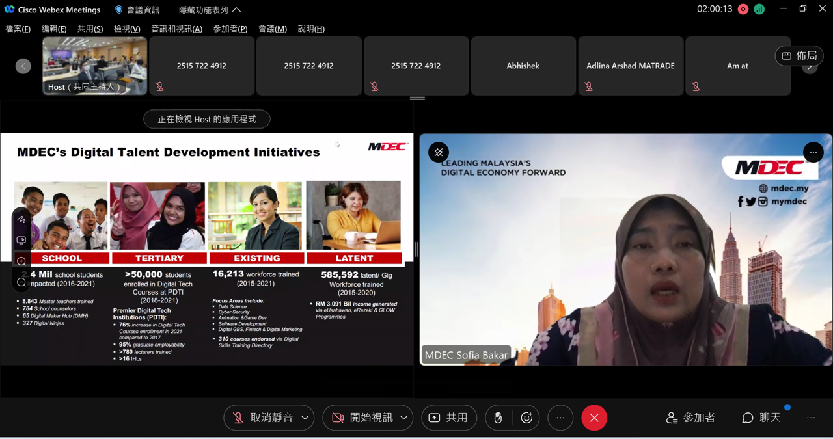Select the Am at participant tile
This screenshot has width=833, height=439.
pyautogui.click(x=738, y=66)
